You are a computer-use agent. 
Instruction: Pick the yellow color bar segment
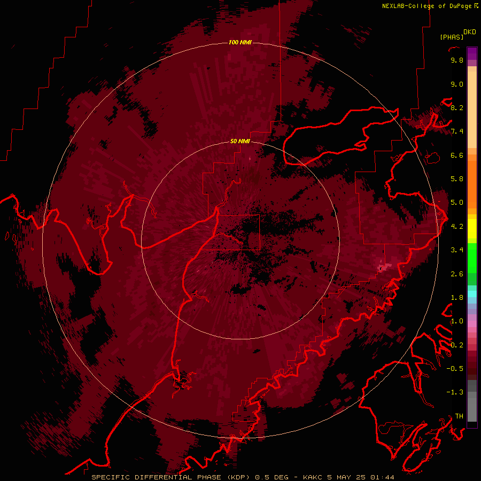point(472,229)
